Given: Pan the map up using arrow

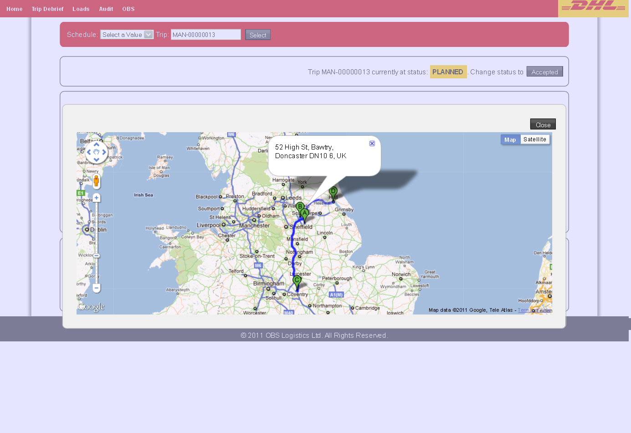Looking at the screenshot, I should pos(96,145).
